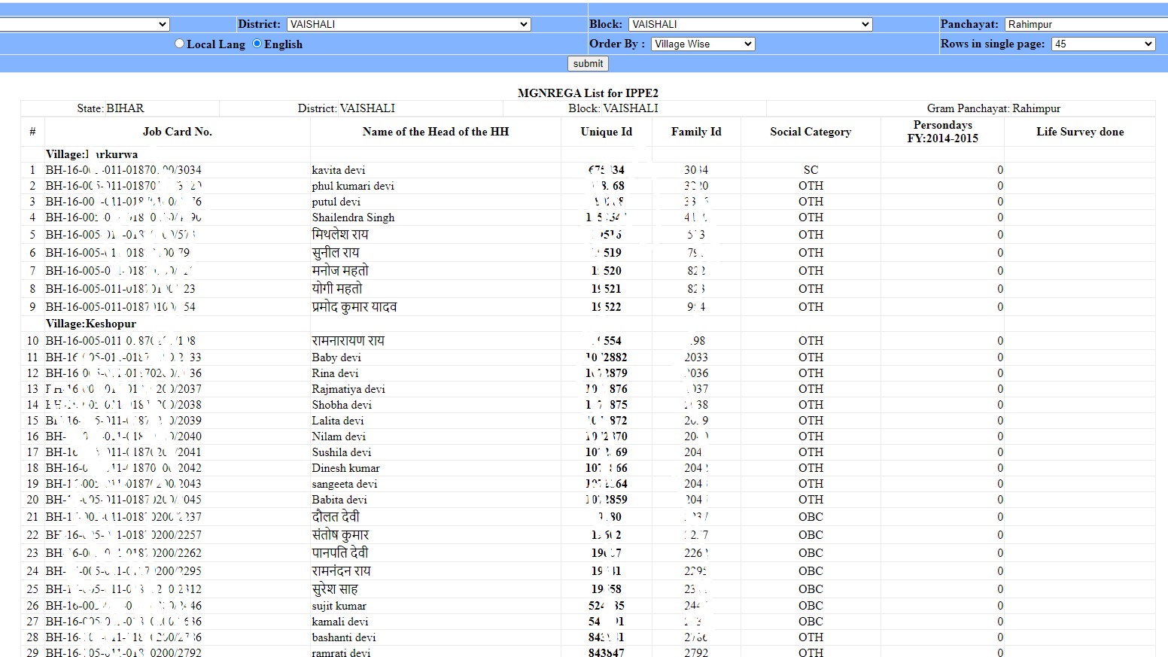Expand the empty dropdown at top left
Screen dimensions: 1168x657
coord(85,23)
